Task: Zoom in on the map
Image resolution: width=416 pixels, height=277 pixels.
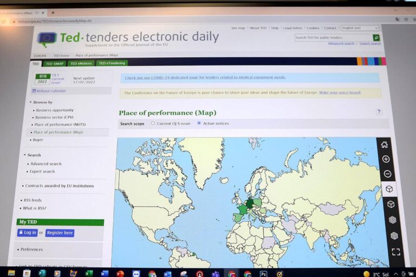Action: 386,159
